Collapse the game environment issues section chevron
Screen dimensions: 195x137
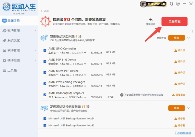[188, 108]
